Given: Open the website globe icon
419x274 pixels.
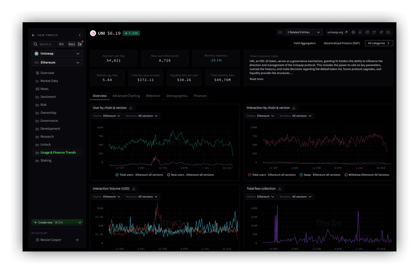Looking at the screenshot, I should (x=353, y=32).
